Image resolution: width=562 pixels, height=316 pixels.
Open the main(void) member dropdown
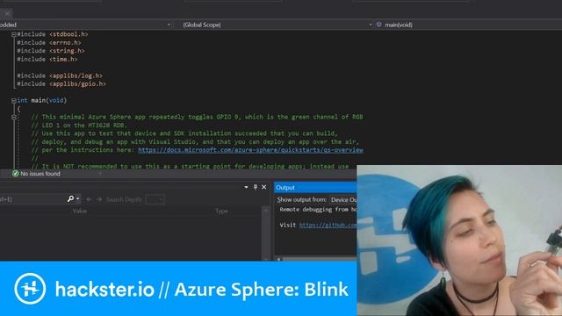(470, 25)
